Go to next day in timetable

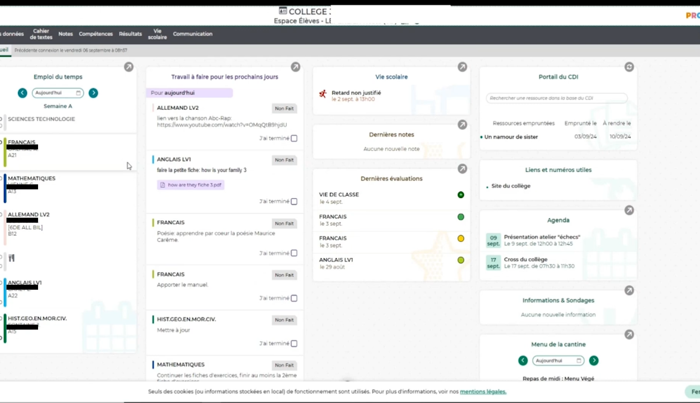(93, 93)
